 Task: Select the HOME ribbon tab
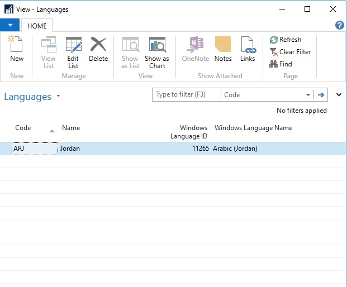coord(37,26)
